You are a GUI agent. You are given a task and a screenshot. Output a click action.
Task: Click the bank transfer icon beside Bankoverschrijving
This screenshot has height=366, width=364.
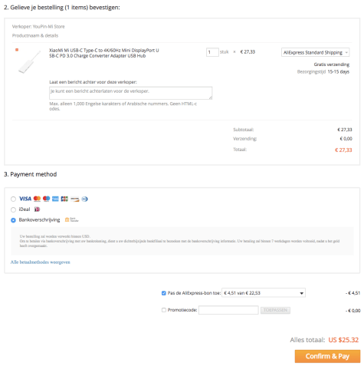coord(71,219)
